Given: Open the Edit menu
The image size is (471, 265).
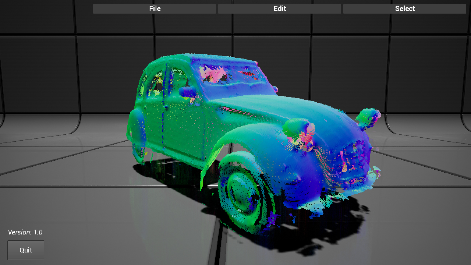Looking at the screenshot, I should click(280, 9).
